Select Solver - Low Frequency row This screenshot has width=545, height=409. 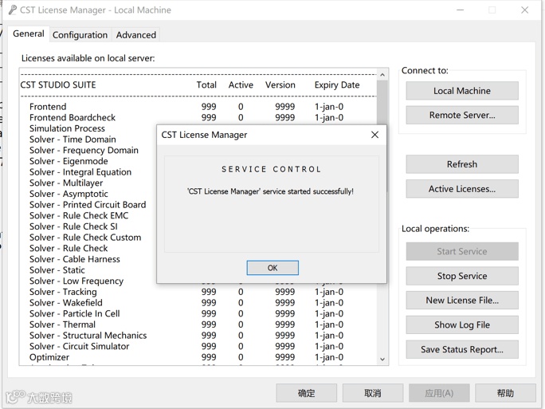click(88, 281)
